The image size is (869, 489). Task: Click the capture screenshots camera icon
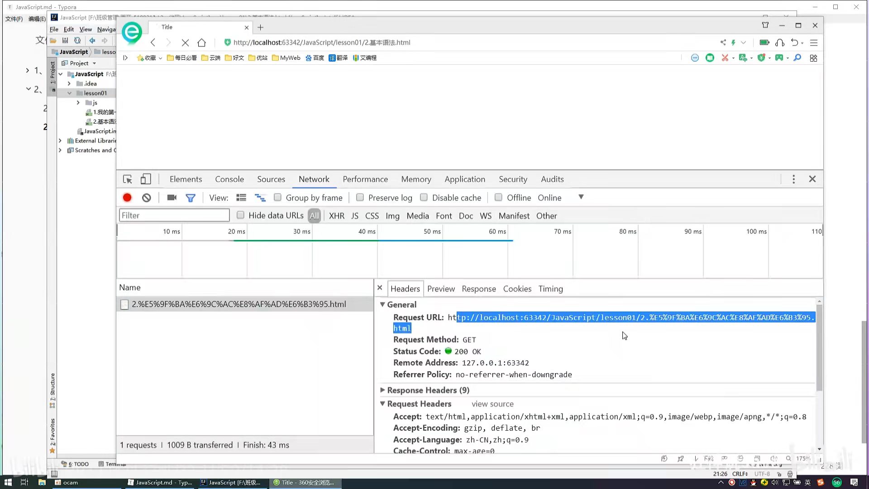[172, 198]
